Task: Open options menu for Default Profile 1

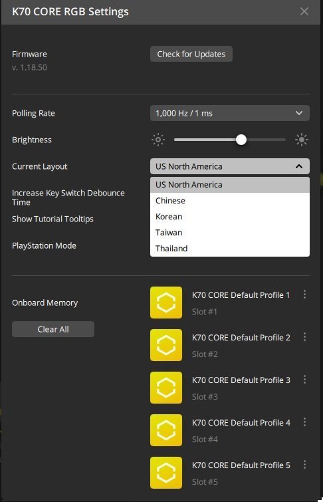Action: click(x=304, y=295)
